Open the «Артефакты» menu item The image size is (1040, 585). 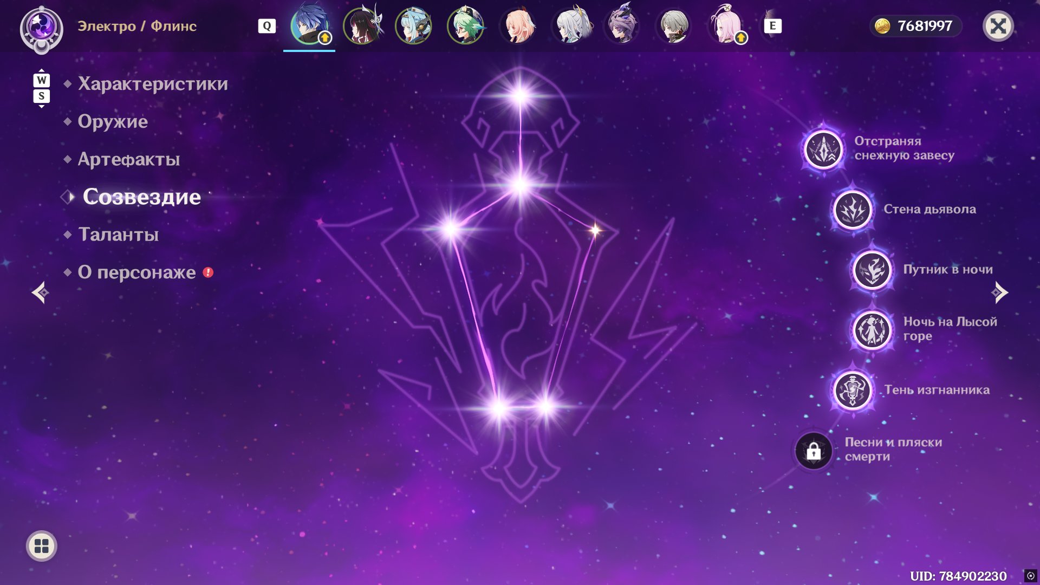(x=129, y=159)
